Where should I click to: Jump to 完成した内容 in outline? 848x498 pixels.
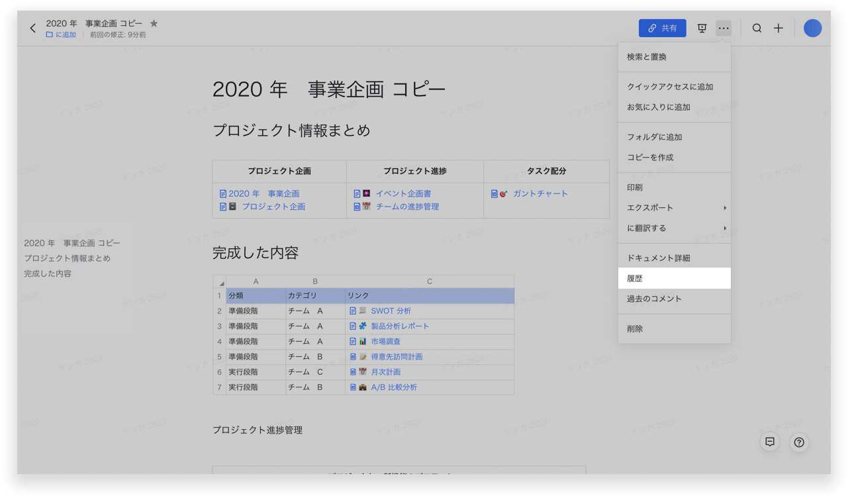[x=48, y=274]
